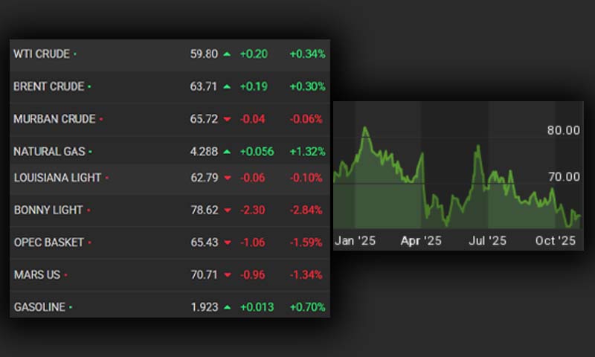The height and width of the screenshot is (357, 595).
Task: Click the WTI price 59.80
Action: click(x=204, y=54)
